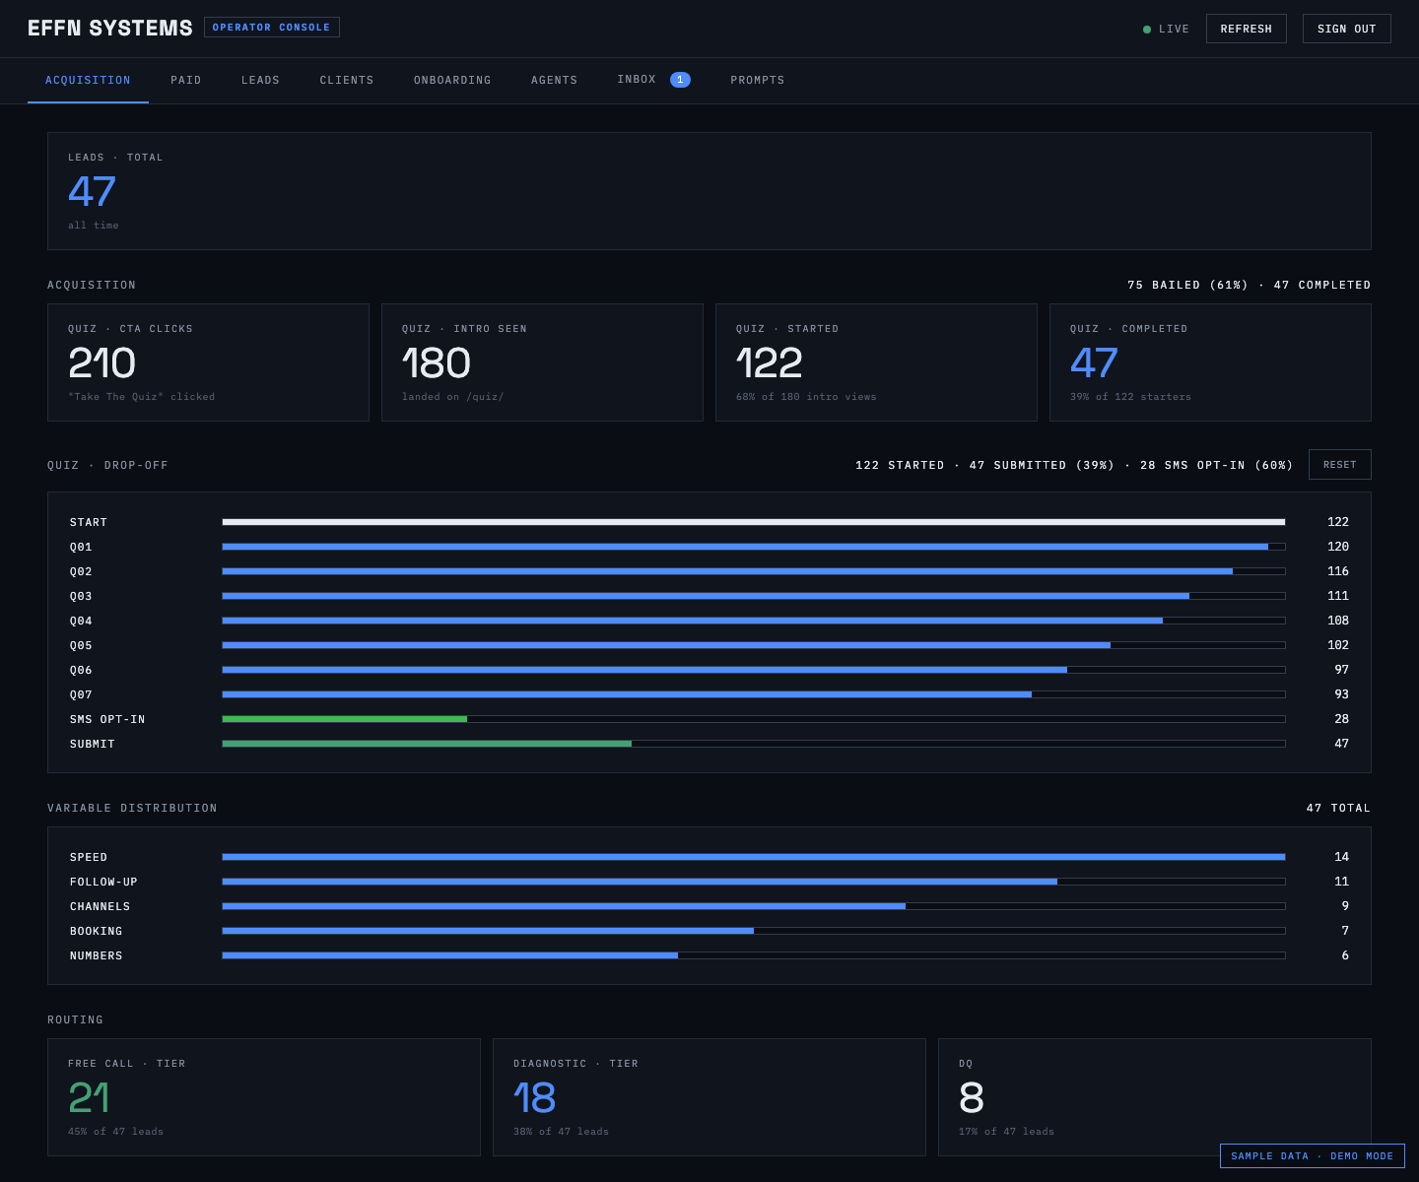Click the 'landed on /quiz/' text

(x=453, y=397)
